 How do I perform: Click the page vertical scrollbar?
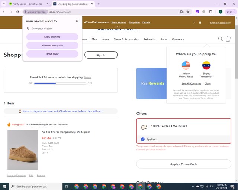(237, 52)
